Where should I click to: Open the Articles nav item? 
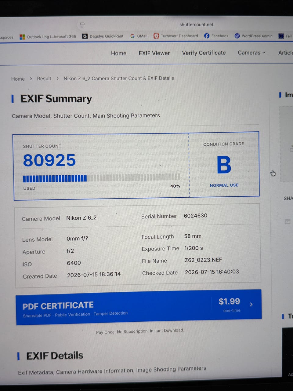[x=286, y=53]
